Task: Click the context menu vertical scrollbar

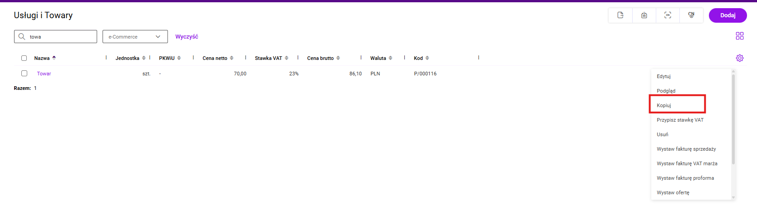Action: [733, 119]
